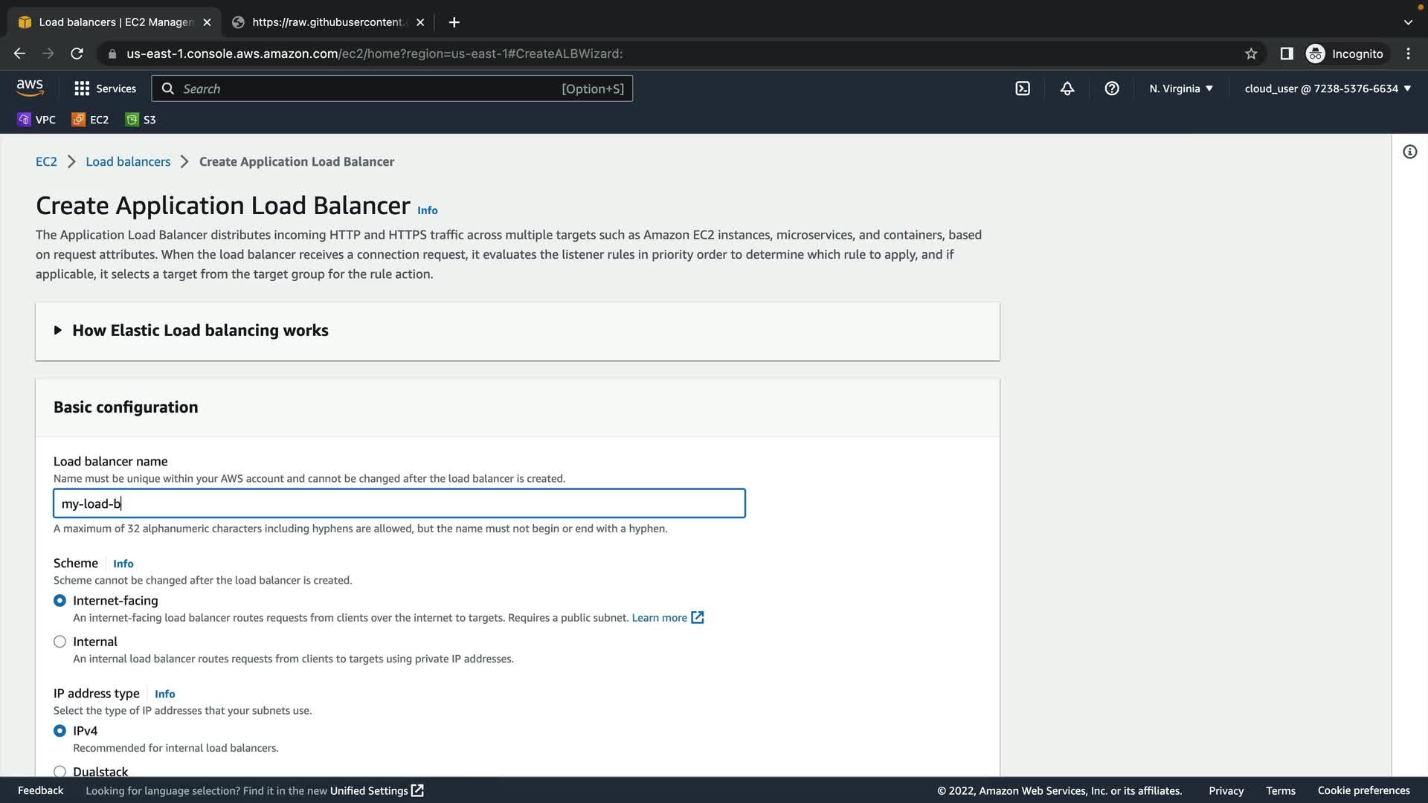1428x803 pixels.
Task: Open AWS CloudShell icon
Action: (1023, 88)
